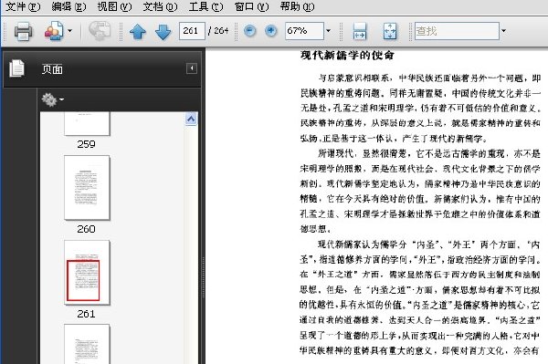Go to the previous page with up arrow
Screen dimensions: 548x364
(x=138, y=31)
